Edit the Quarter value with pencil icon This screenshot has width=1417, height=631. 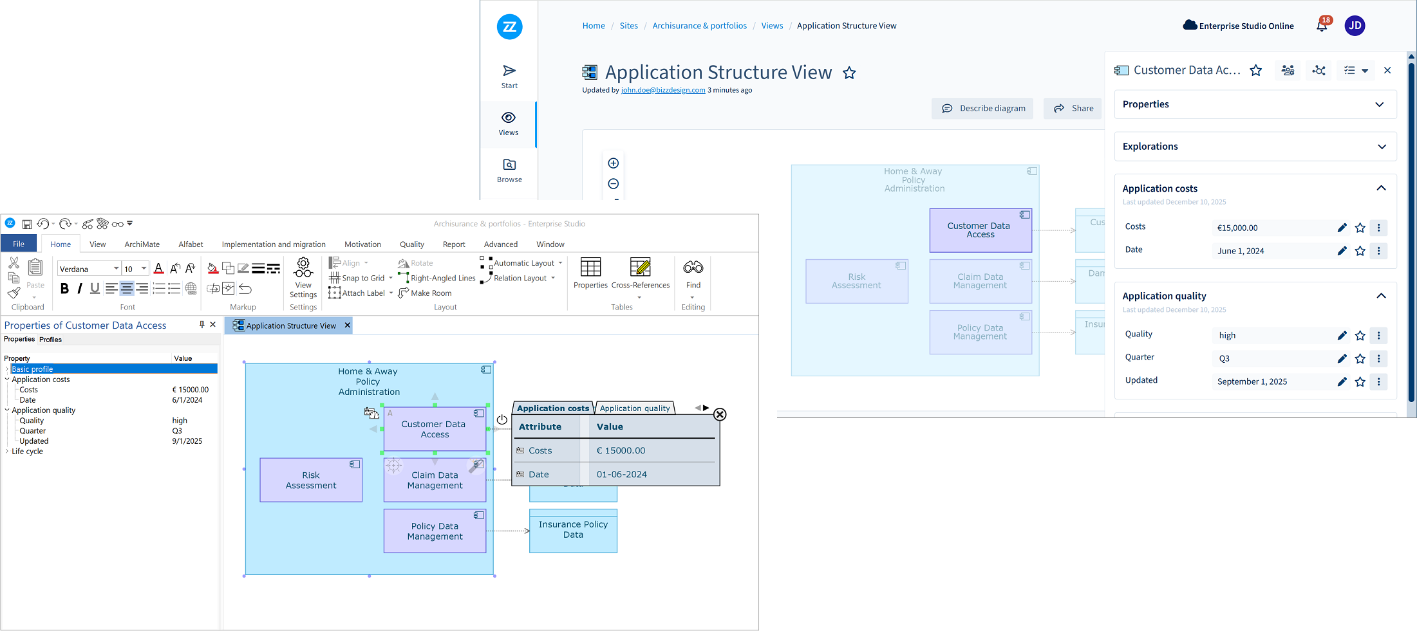pos(1342,359)
